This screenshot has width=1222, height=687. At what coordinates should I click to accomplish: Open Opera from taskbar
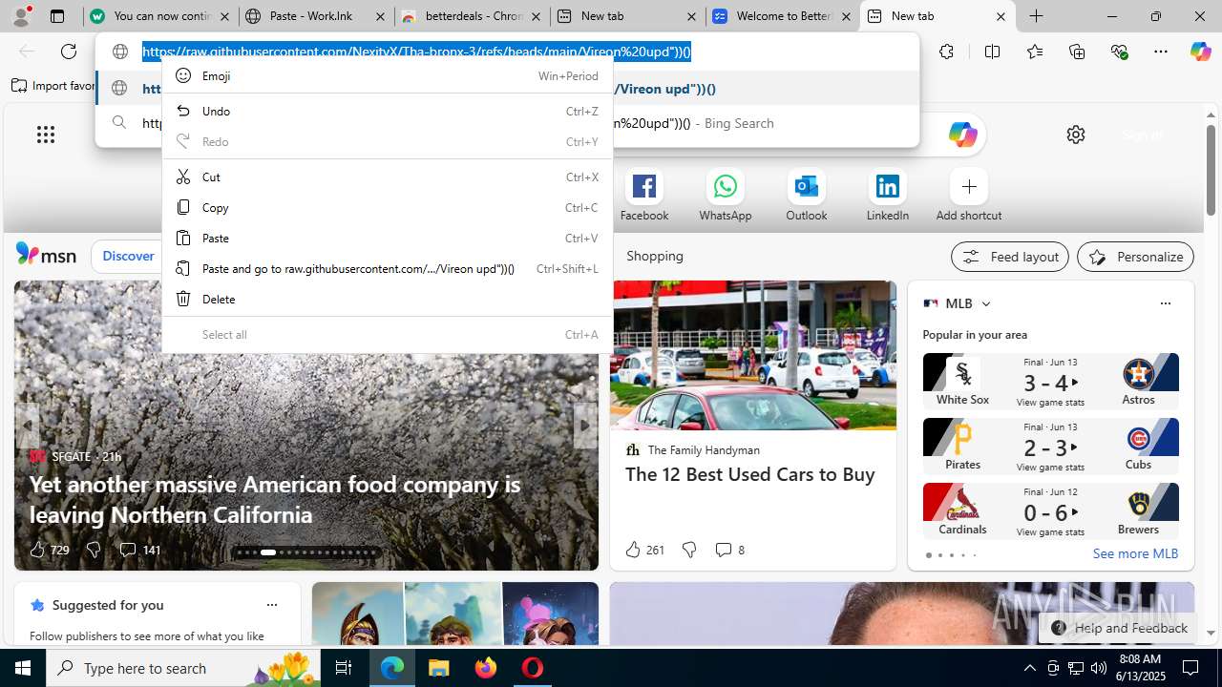(533, 668)
